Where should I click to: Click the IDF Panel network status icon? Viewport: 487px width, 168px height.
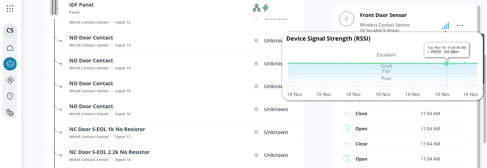pos(256,8)
